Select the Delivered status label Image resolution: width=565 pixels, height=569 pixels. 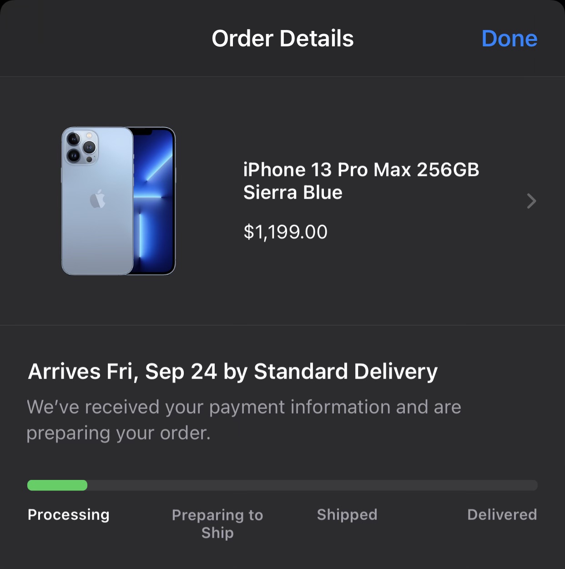[x=502, y=514]
